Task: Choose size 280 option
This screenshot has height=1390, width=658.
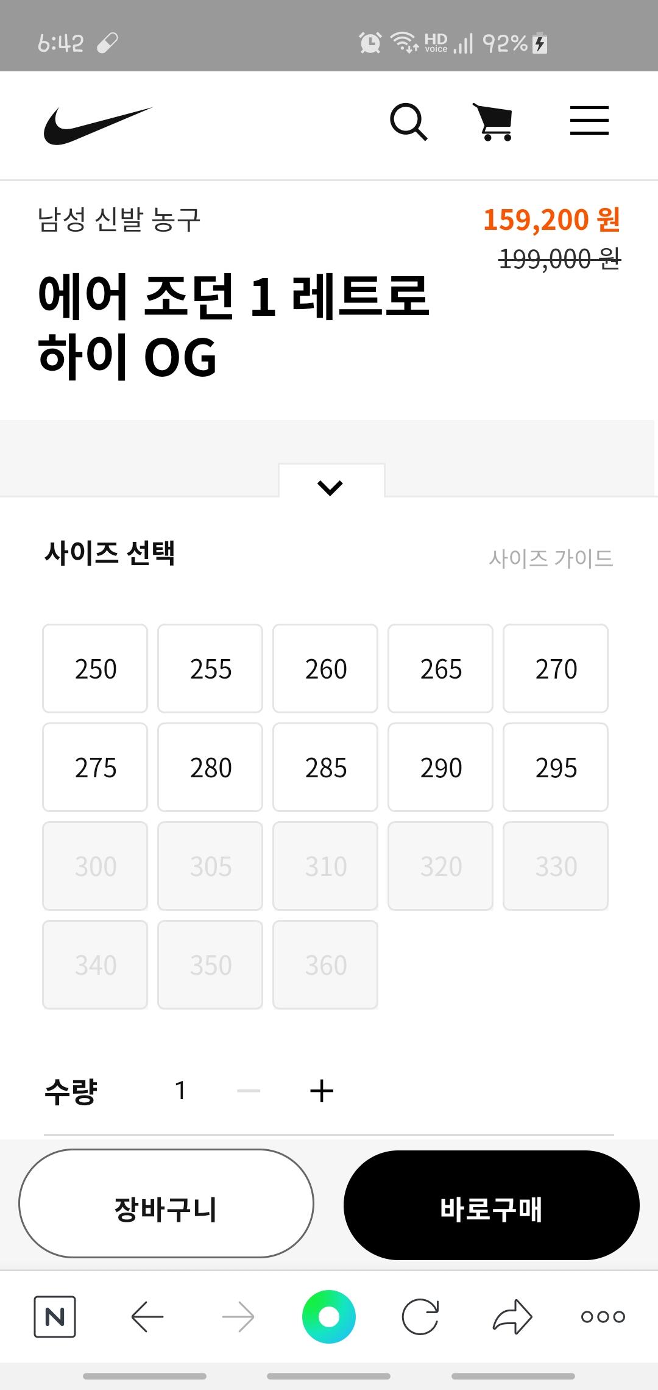Action: pos(210,768)
